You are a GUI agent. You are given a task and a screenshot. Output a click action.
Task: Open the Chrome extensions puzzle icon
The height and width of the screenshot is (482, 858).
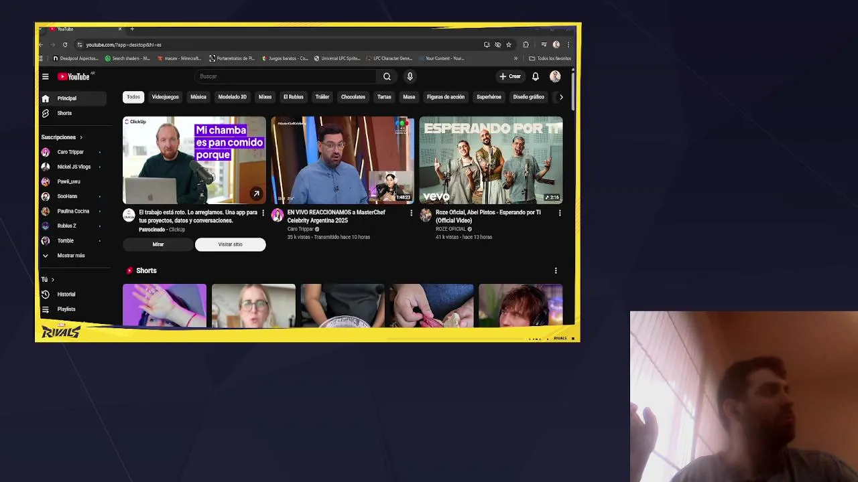(x=526, y=45)
